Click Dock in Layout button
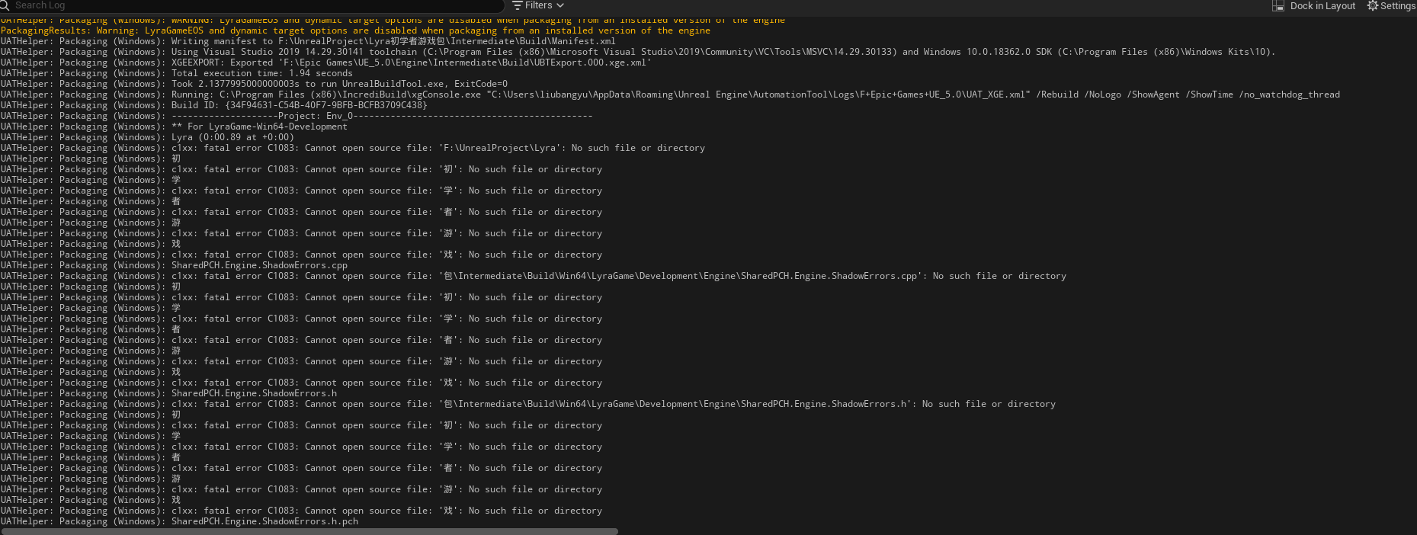 [x=1313, y=5]
